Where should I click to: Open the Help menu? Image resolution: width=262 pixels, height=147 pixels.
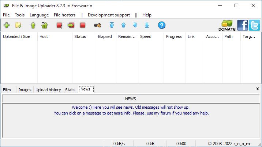click(x=147, y=15)
